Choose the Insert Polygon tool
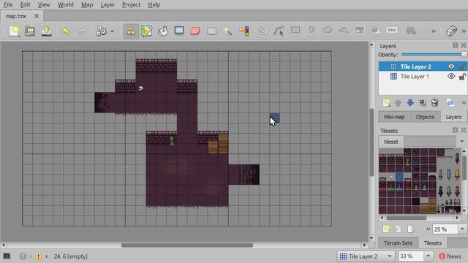Image resolution: width=468 pixels, height=263 pixels. point(344,31)
